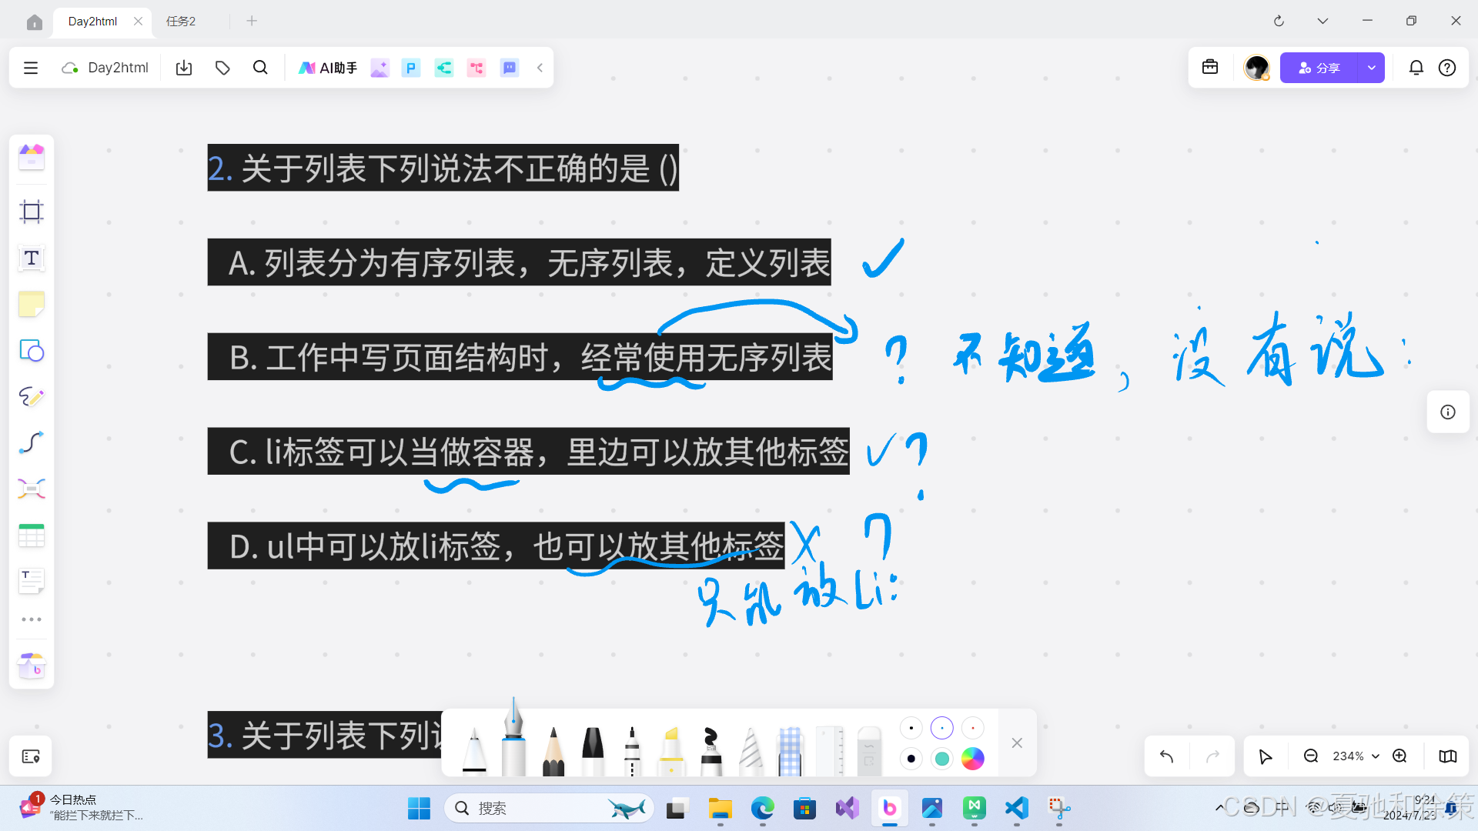Select the highlighter pen in the pen toolbar
Viewport: 1478px width, 831px height.
click(670, 745)
